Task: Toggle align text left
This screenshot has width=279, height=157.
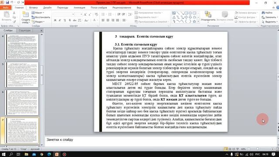Action: coord(103,20)
